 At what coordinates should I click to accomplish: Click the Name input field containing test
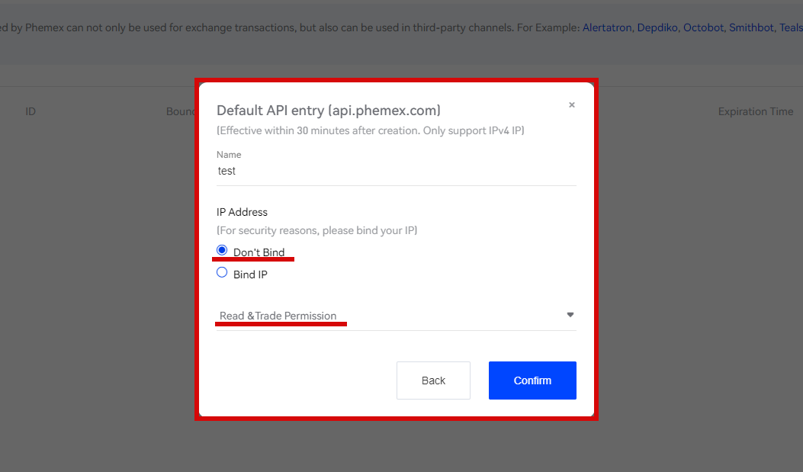[x=396, y=172]
